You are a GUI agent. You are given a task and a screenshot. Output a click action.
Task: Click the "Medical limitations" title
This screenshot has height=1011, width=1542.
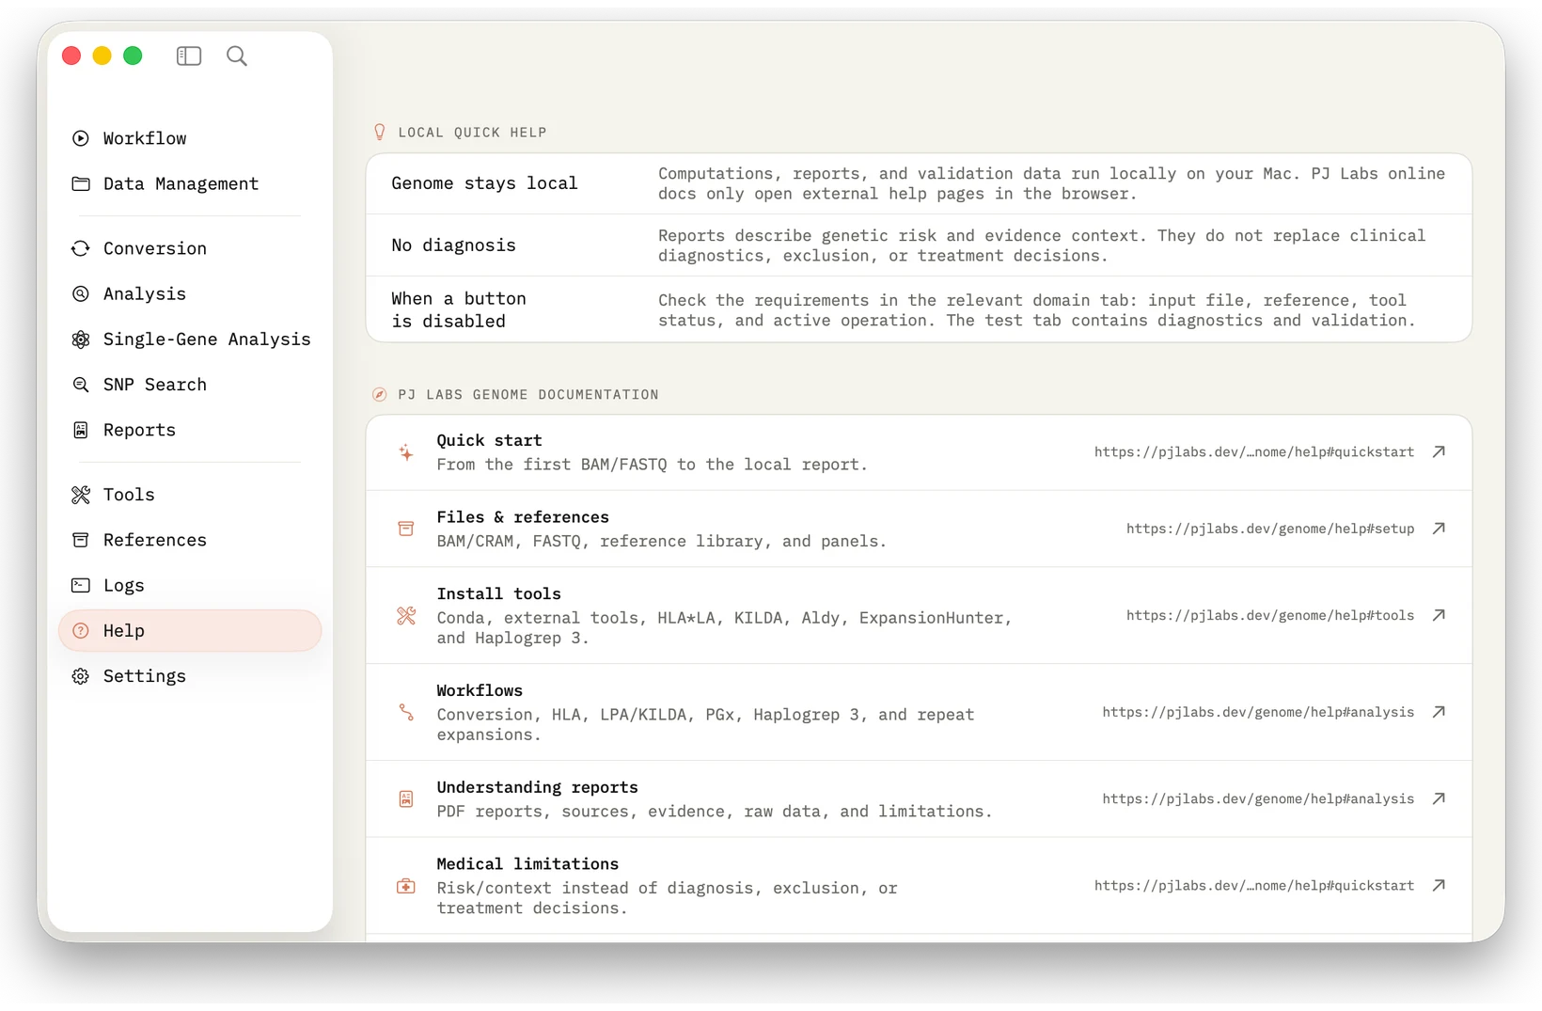(527, 864)
